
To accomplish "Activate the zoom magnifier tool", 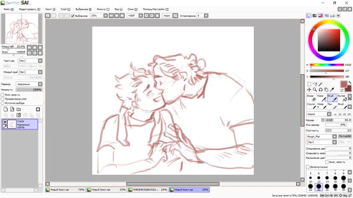I will (315, 90).
